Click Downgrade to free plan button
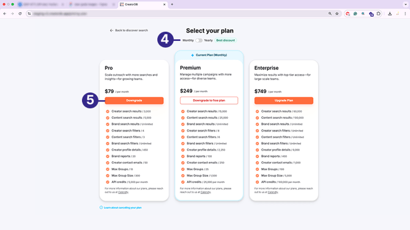This screenshot has height=230, width=410. click(x=209, y=100)
